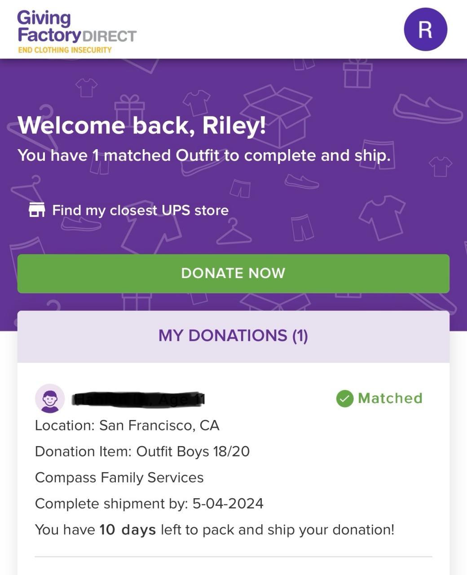Click the Welcome back, Riley! heading
The image size is (467, 575).
point(141,125)
